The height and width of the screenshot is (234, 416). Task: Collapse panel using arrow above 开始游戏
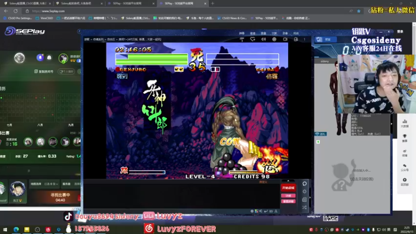289,181
